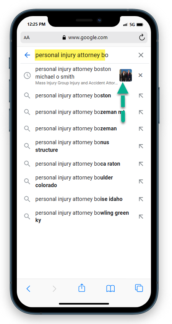Tap the www.google.com address bar

coord(84,38)
